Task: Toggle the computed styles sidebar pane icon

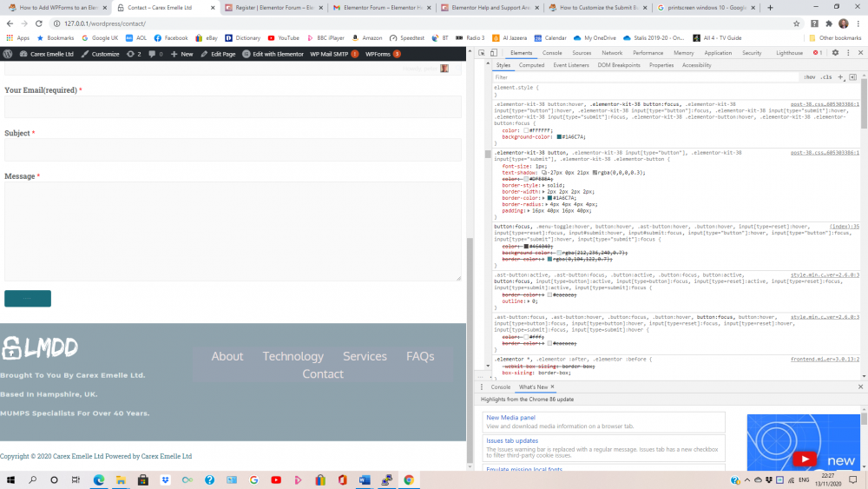Action: [x=853, y=77]
